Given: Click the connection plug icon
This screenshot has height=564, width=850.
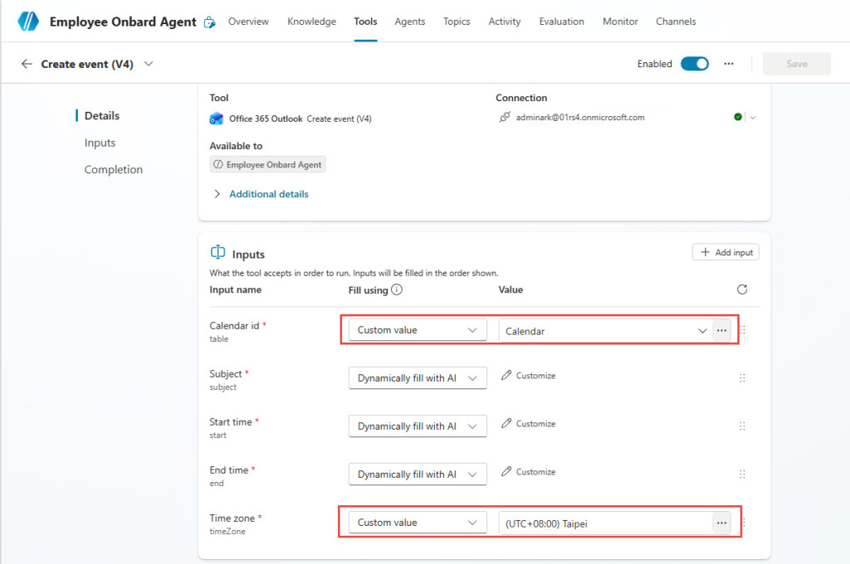Looking at the screenshot, I should (x=505, y=117).
